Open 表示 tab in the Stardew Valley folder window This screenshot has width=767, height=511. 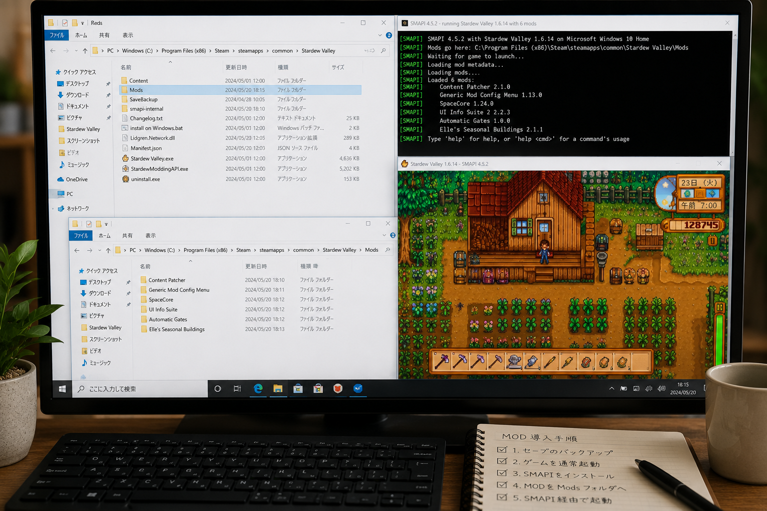coord(128,35)
